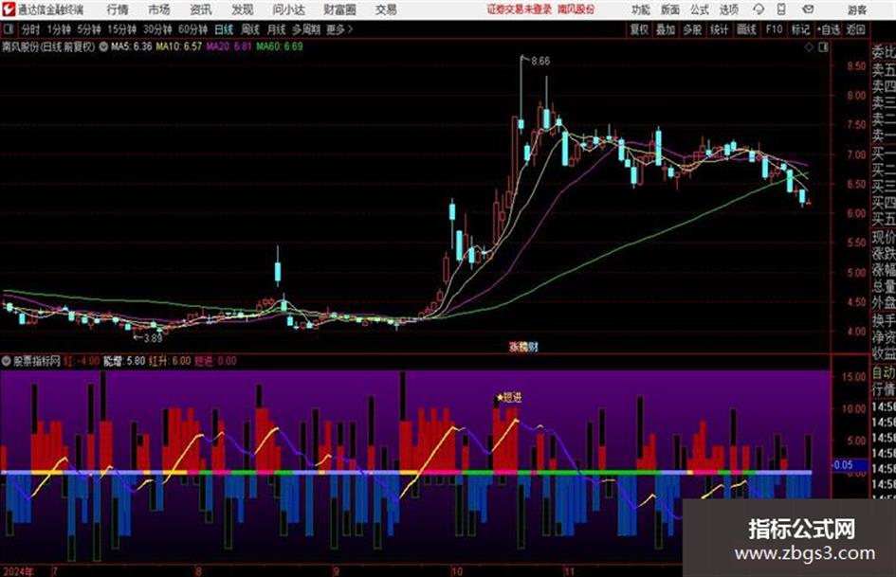Toggle the side panel icon beside the diamond
The height and width of the screenshot is (577, 896).
click(823, 47)
